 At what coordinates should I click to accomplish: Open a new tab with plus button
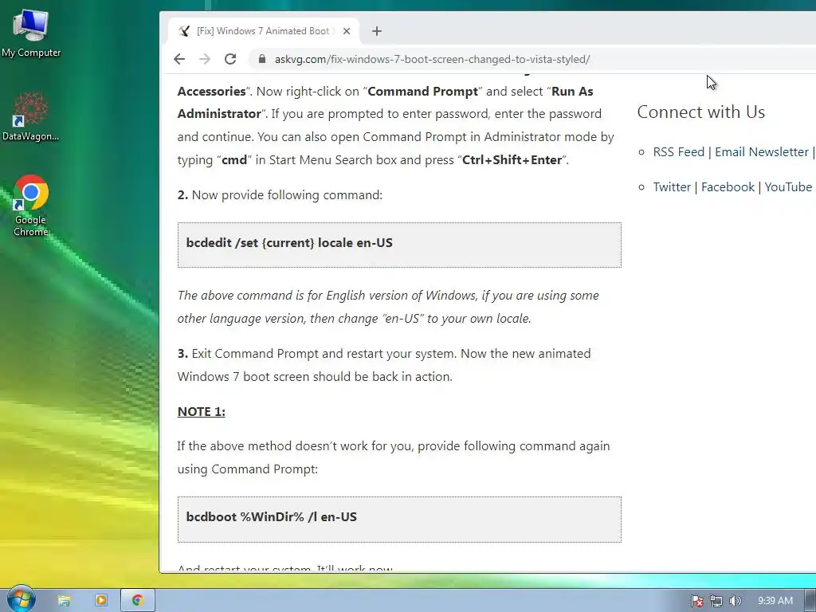click(377, 31)
